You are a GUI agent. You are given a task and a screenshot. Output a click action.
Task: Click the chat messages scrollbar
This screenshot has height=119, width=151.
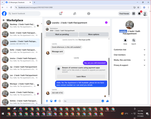point(109,76)
